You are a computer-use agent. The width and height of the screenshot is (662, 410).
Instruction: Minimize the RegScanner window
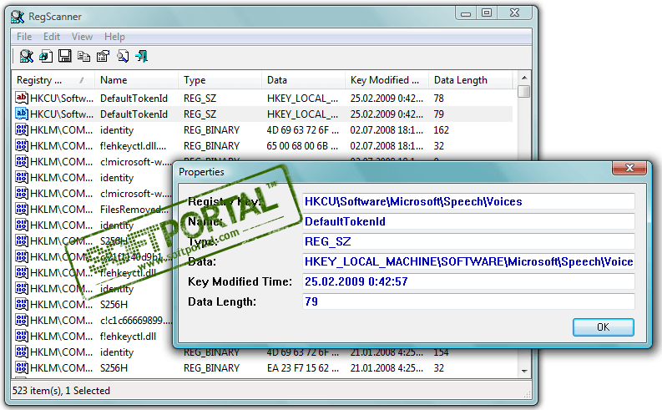[x=466, y=13]
